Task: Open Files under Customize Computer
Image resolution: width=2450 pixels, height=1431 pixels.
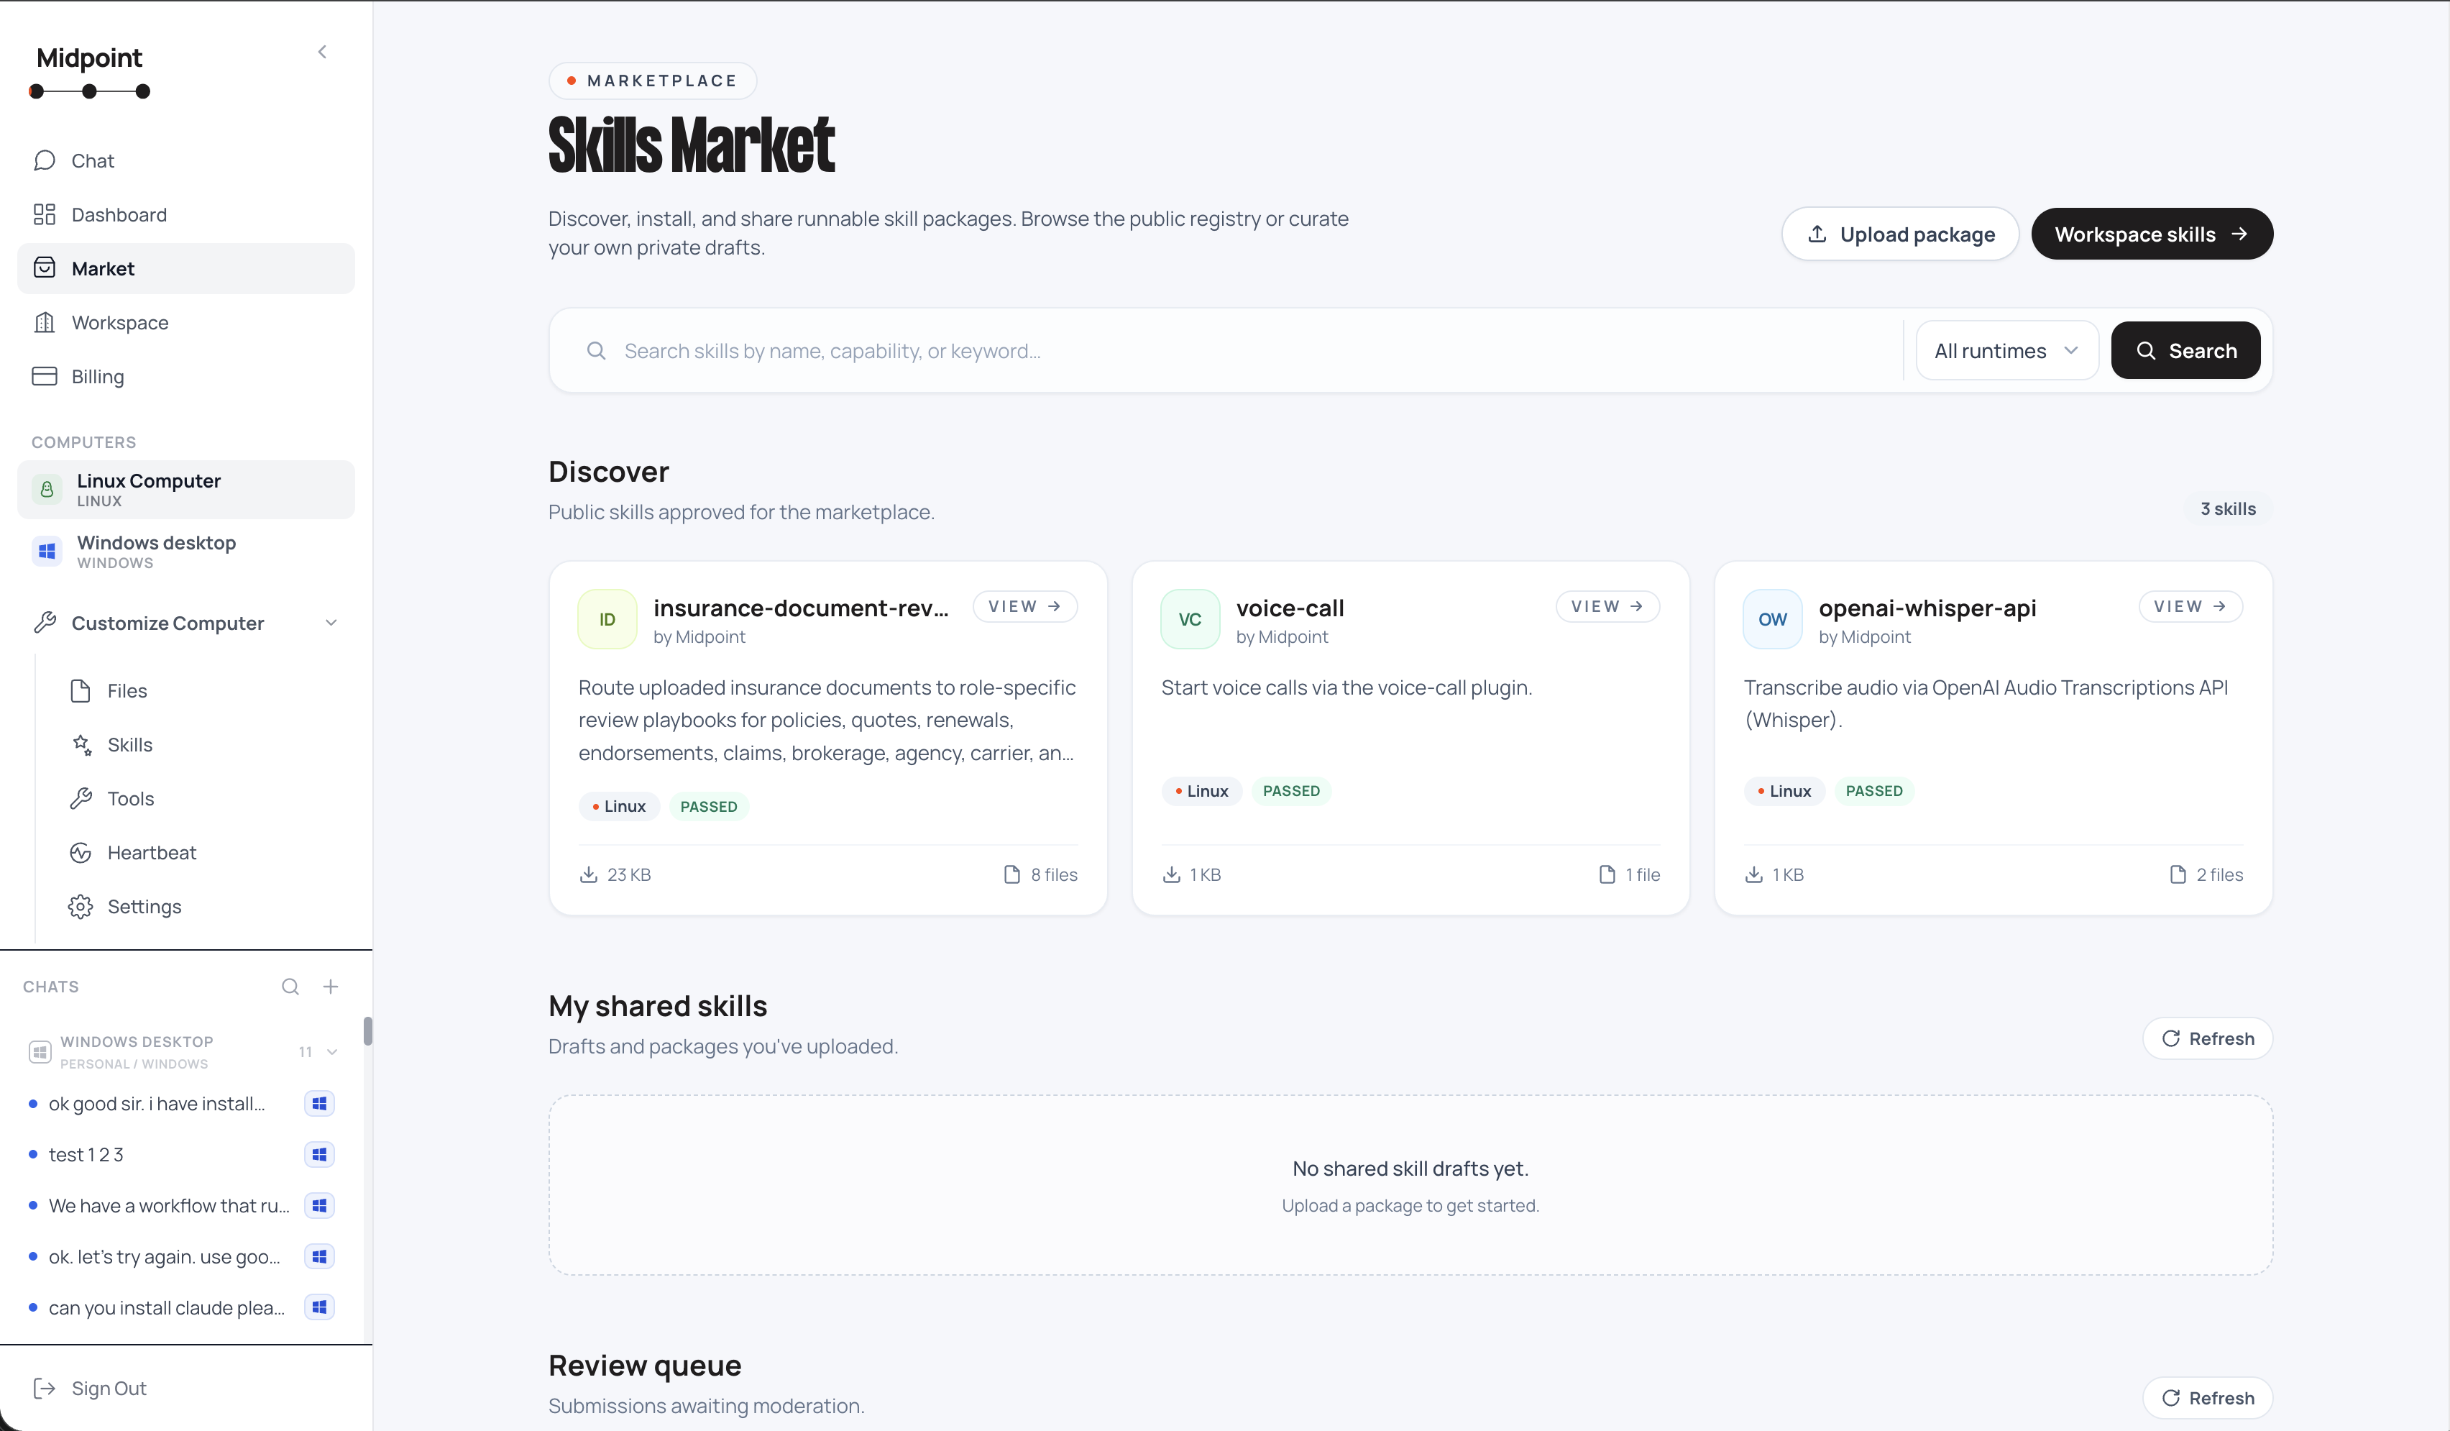Action: [204, 691]
